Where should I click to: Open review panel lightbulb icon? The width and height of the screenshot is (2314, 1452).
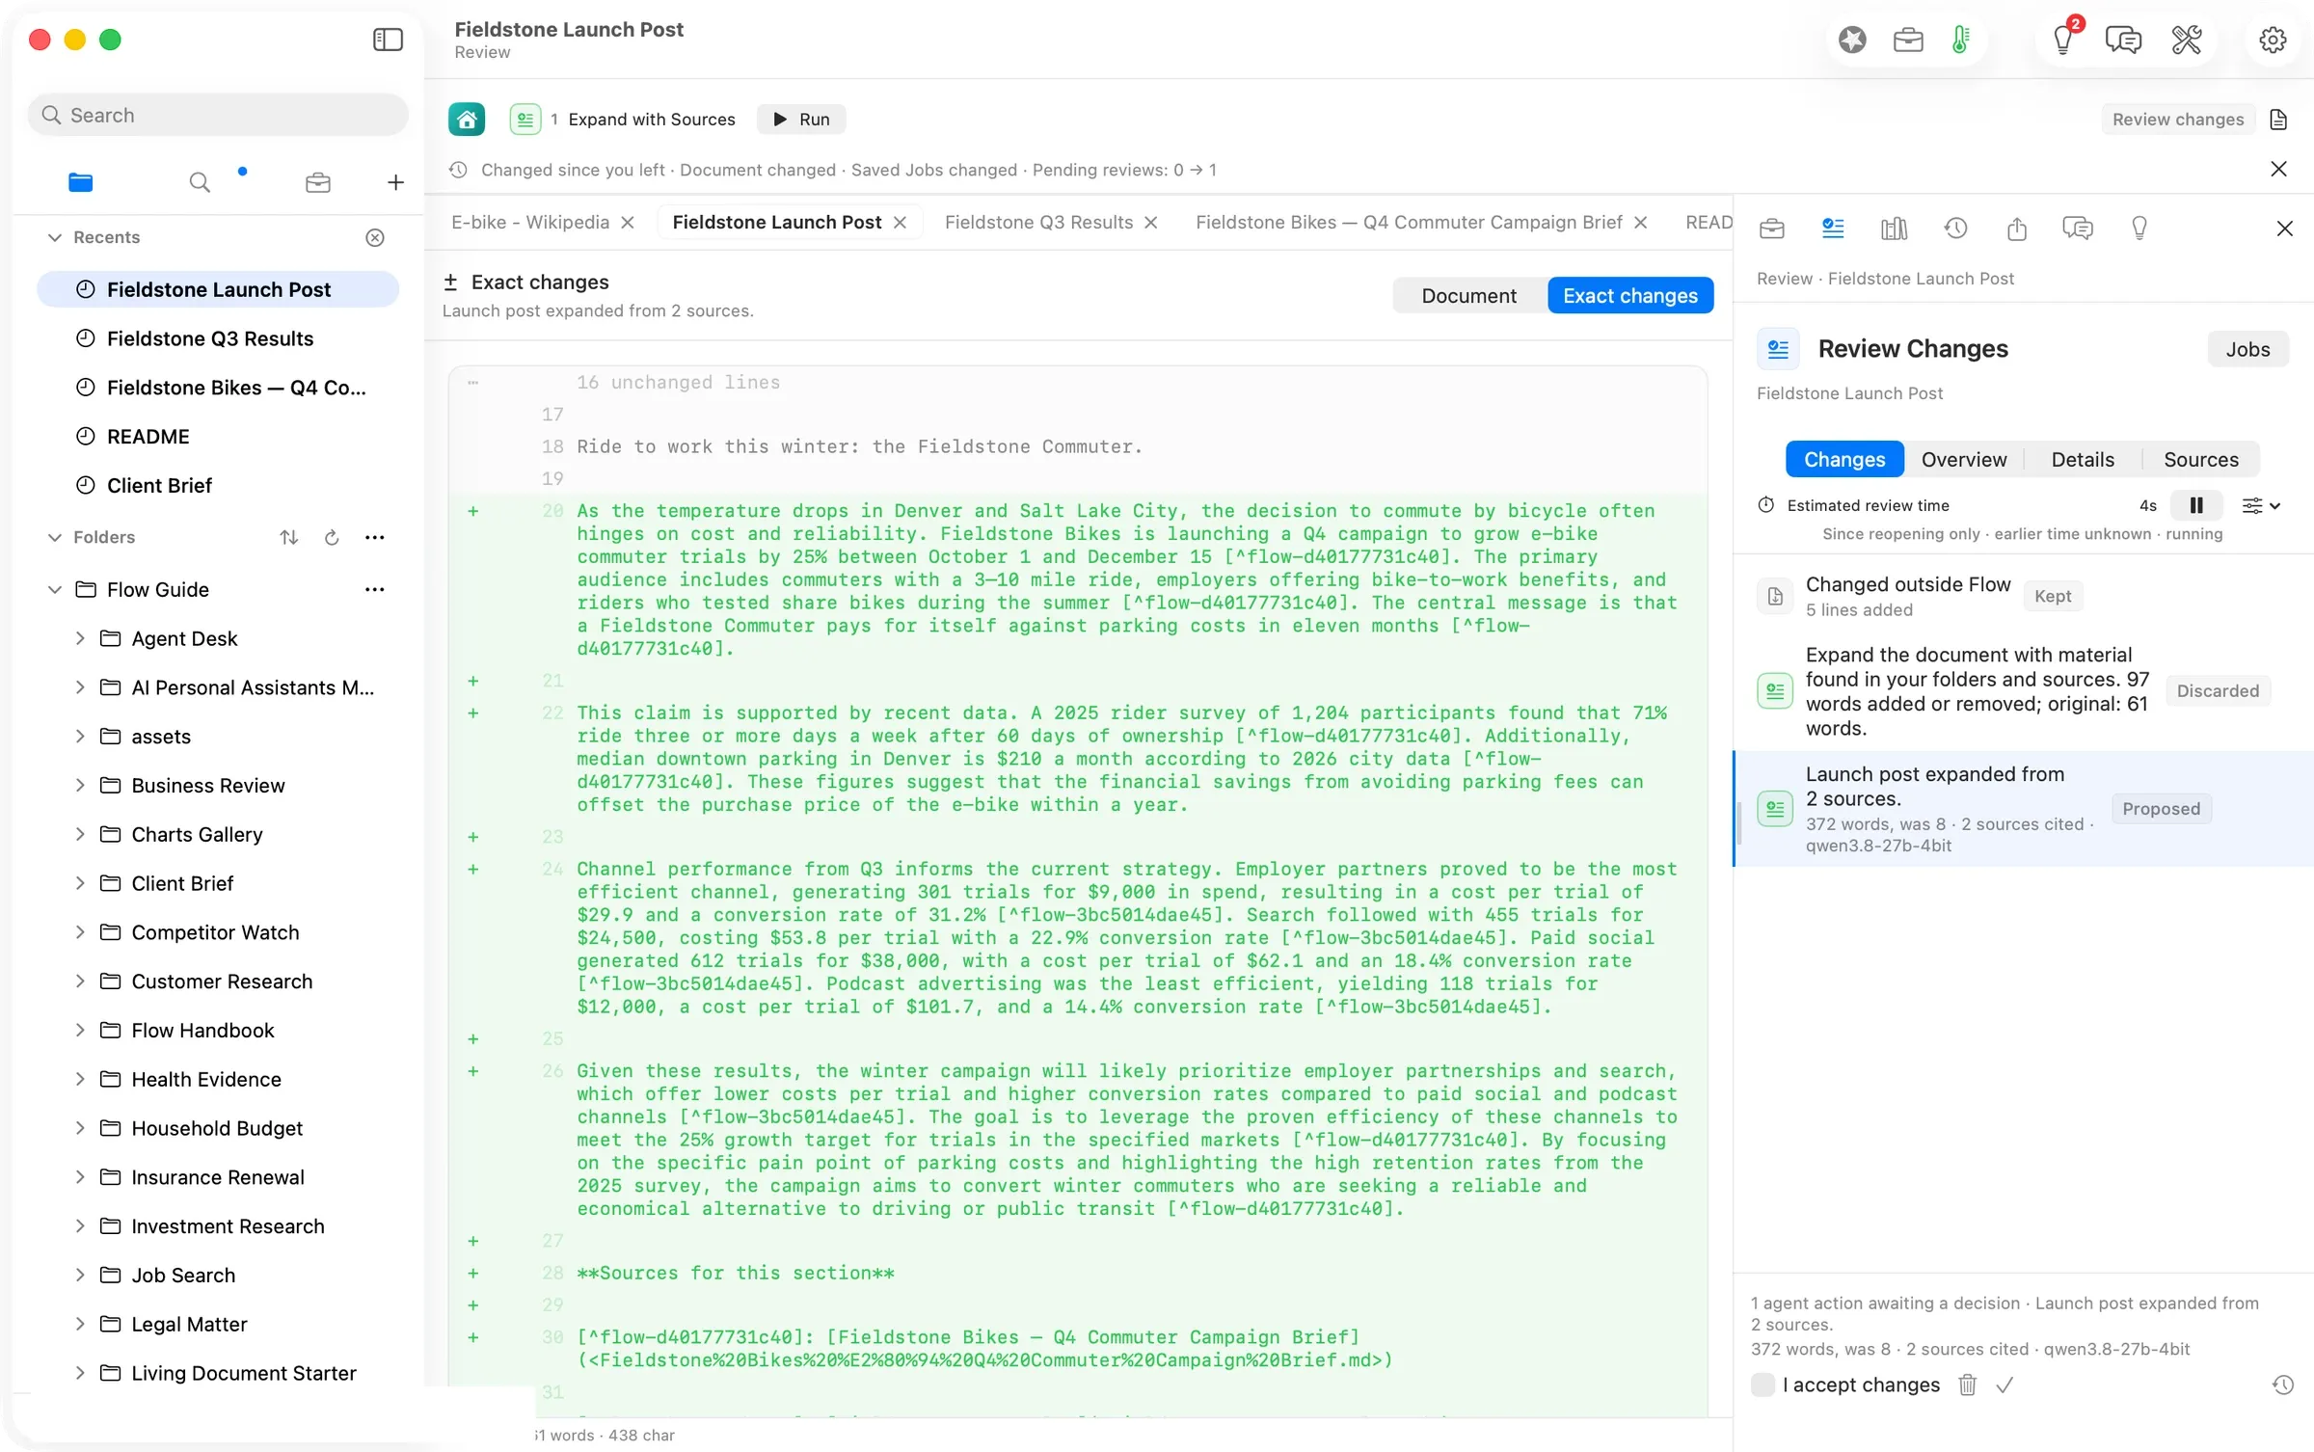(x=2139, y=229)
